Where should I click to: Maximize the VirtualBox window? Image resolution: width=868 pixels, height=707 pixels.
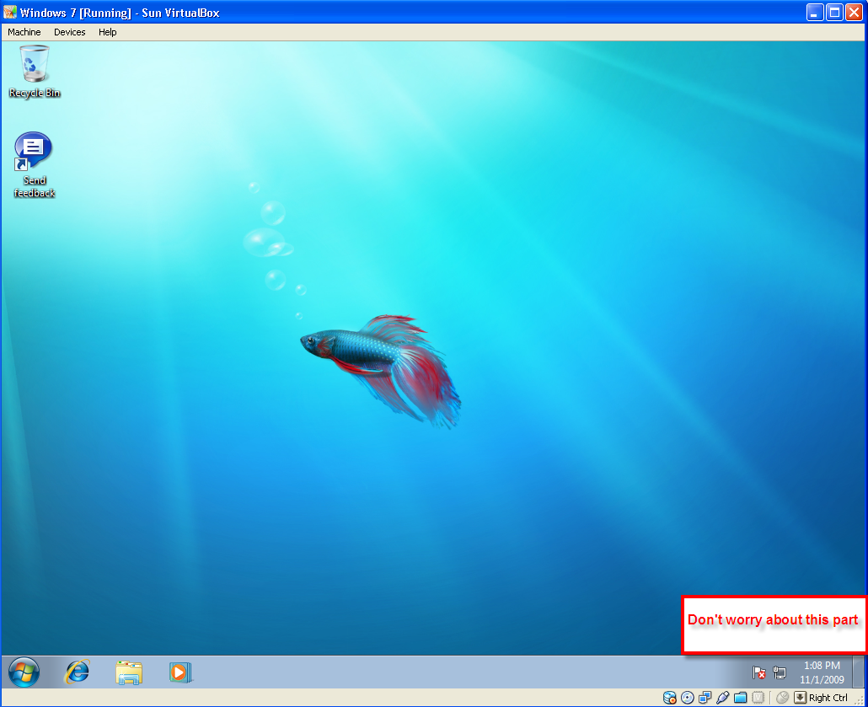point(834,12)
